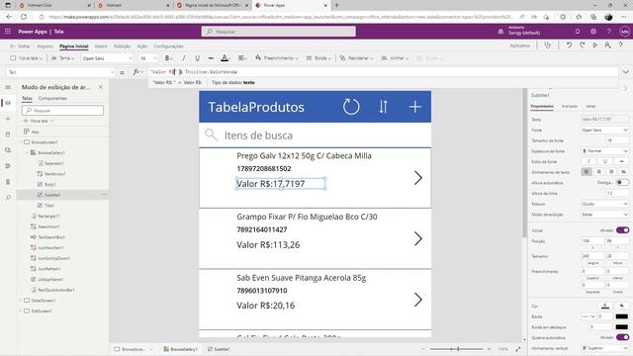
Task: Undo the last action
Action: click(x=569, y=45)
